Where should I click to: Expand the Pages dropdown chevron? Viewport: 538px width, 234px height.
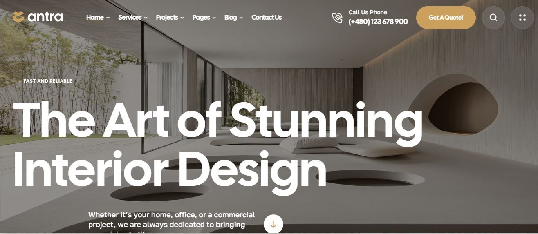(x=214, y=18)
